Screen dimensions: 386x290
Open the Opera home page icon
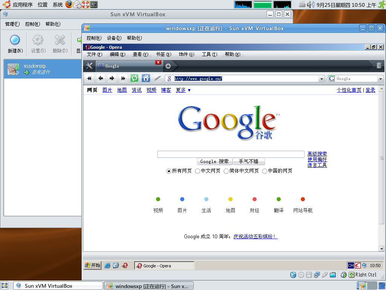[x=146, y=79]
